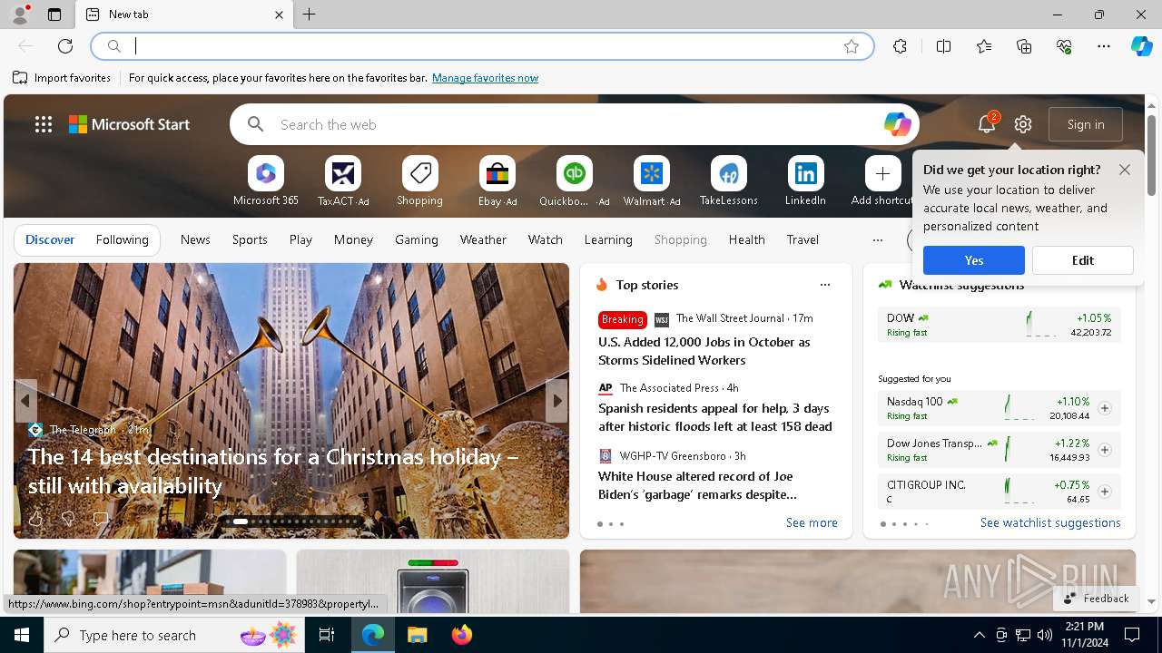Open LinkedIn shortcut tile

[x=805, y=181]
